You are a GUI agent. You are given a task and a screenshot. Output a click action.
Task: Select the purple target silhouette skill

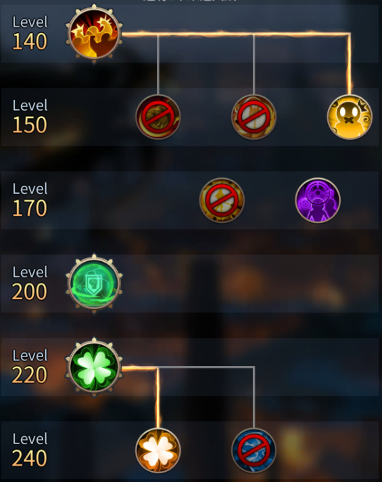[317, 200]
